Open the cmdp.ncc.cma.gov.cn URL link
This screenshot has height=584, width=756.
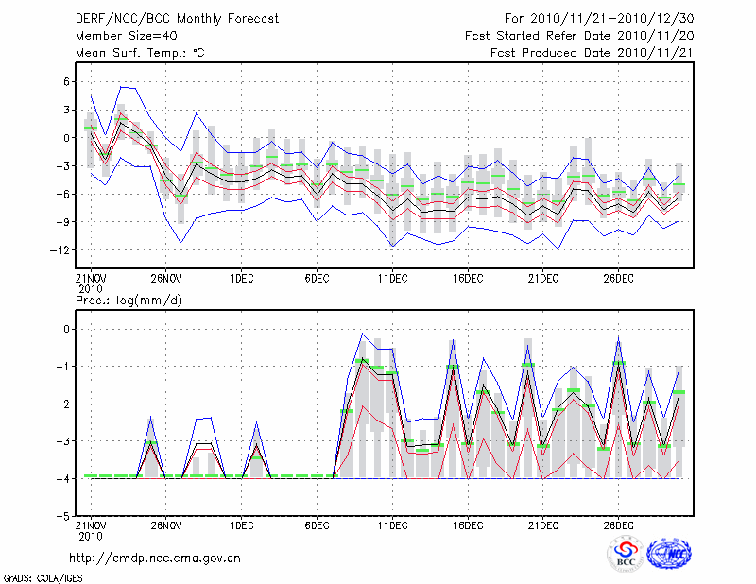156,558
